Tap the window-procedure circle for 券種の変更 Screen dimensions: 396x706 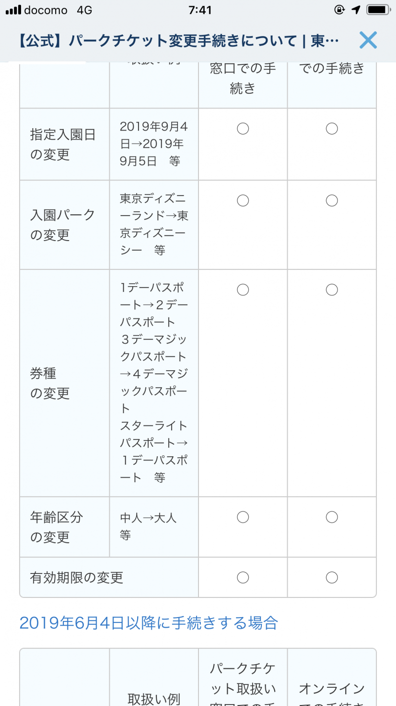tap(243, 290)
